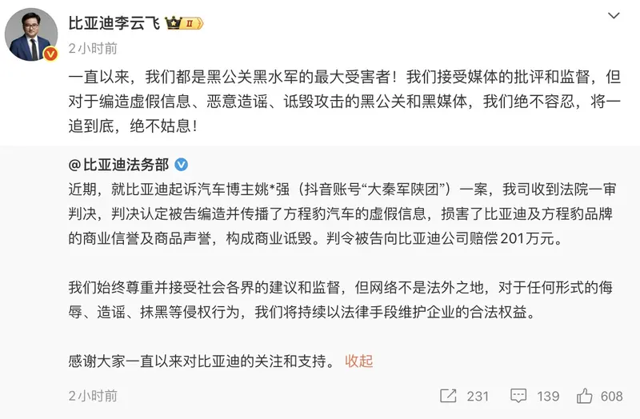Viewport: 640px width, 419px height.
Task: Click the repost count 231
Action: coord(478,396)
